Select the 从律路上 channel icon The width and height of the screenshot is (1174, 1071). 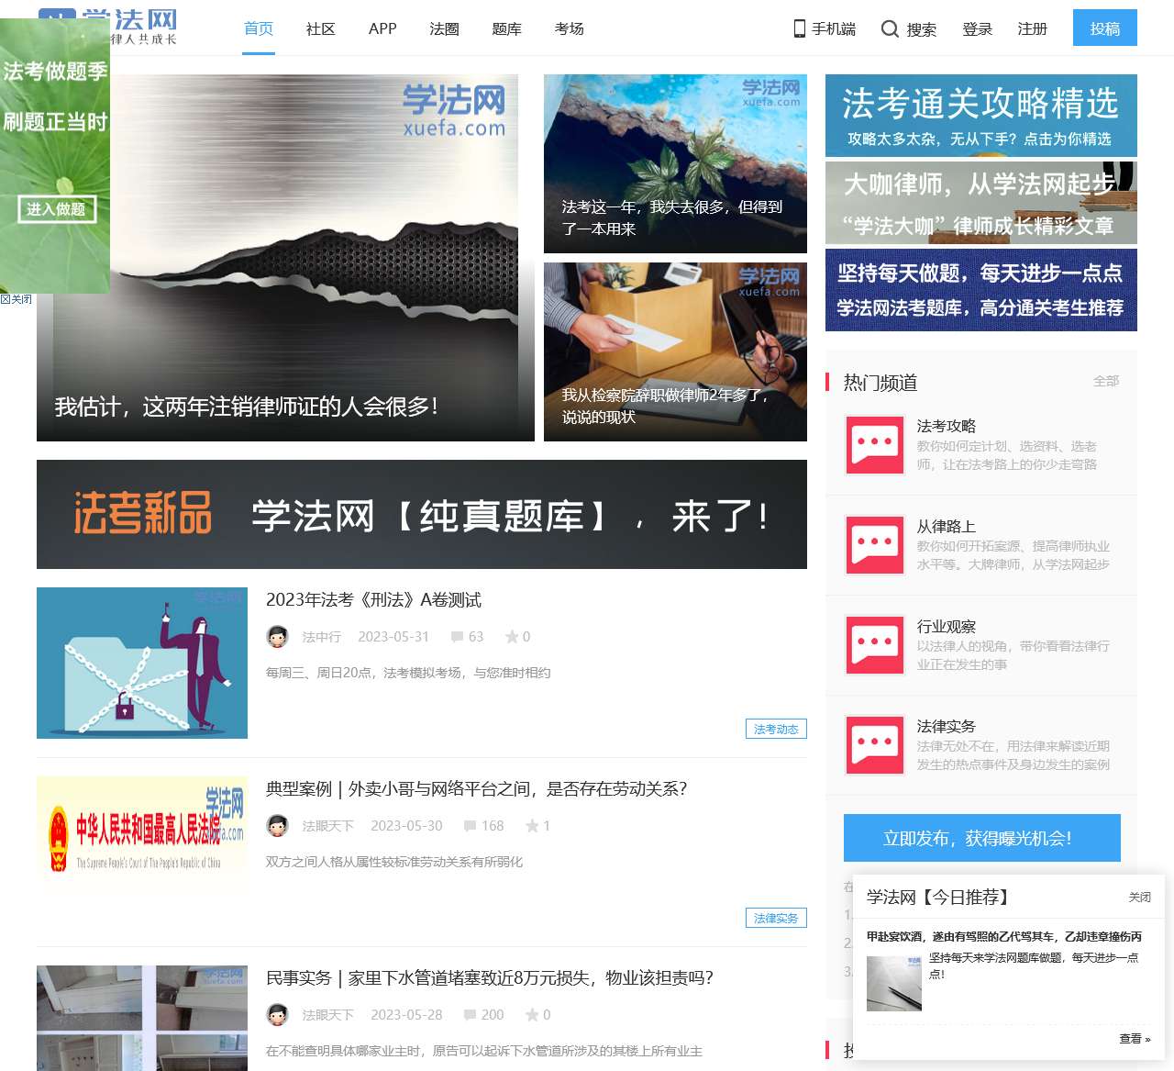(x=874, y=545)
